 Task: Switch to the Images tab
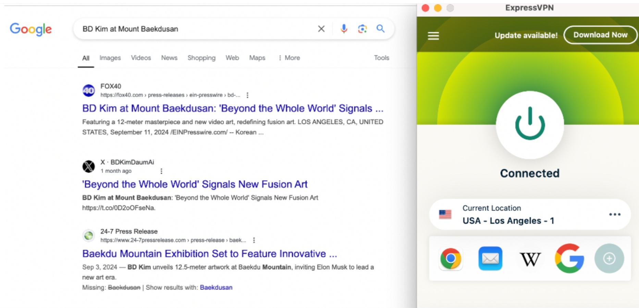[x=110, y=58]
